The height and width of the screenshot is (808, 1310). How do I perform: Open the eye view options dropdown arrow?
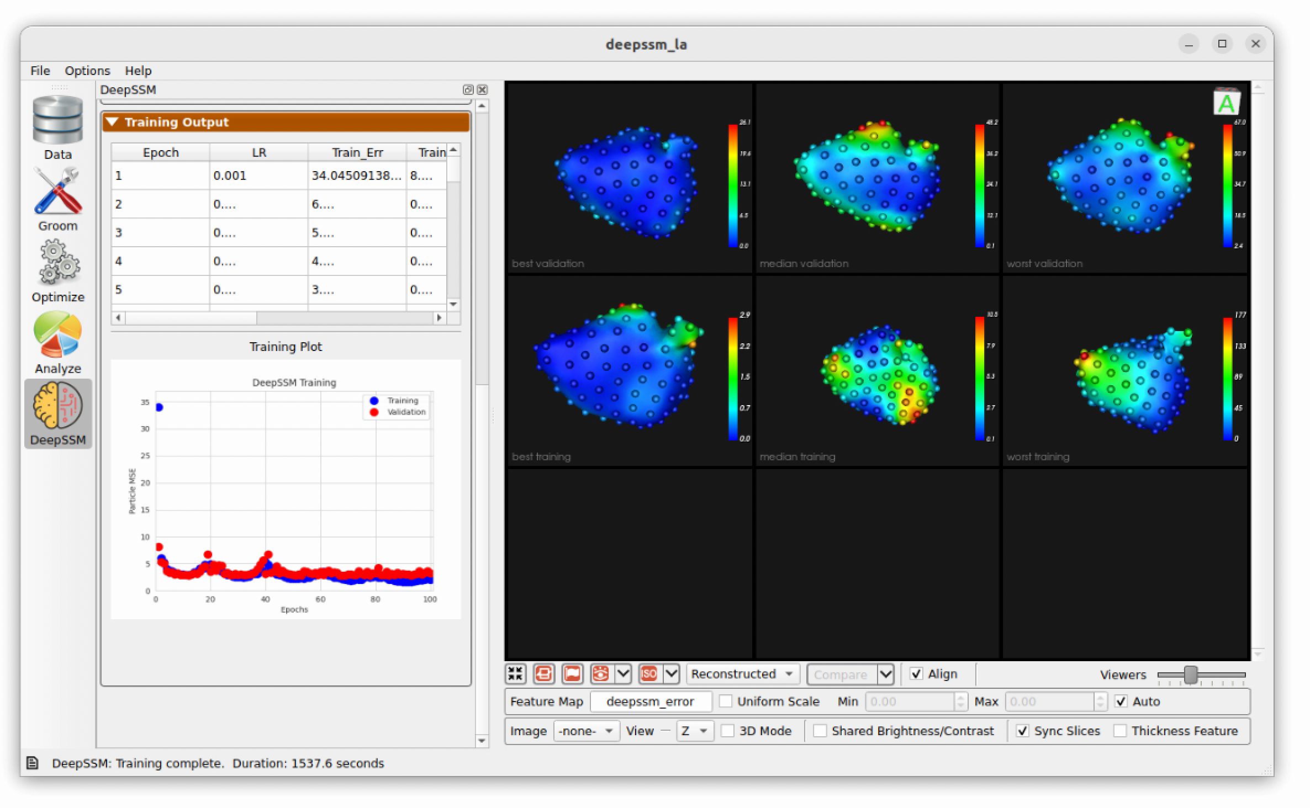click(623, 674)
